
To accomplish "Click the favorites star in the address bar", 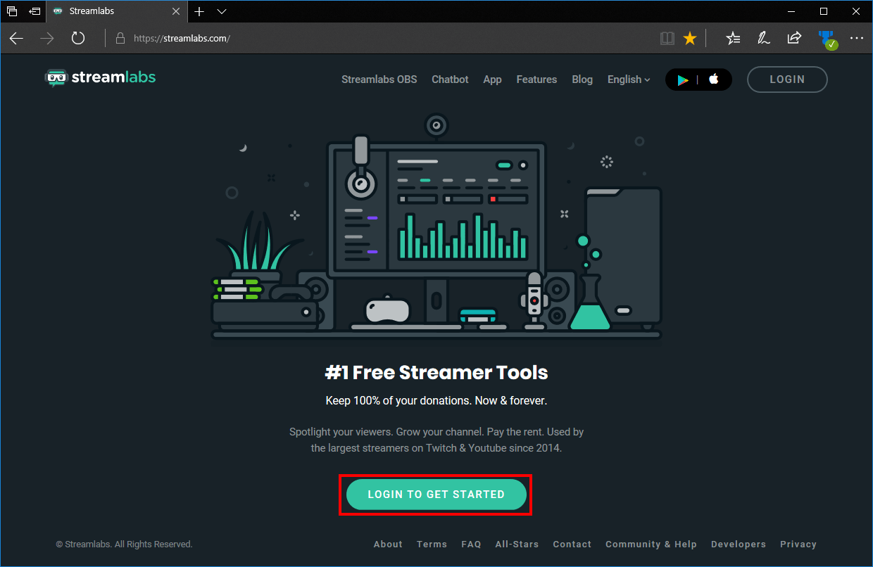I will 689,38.
